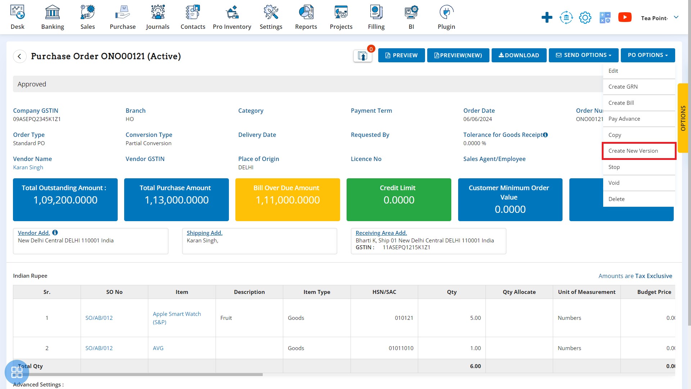The image size is (691, 389).
Task: Open the YouTube help icon
Action: pos(625,17)
